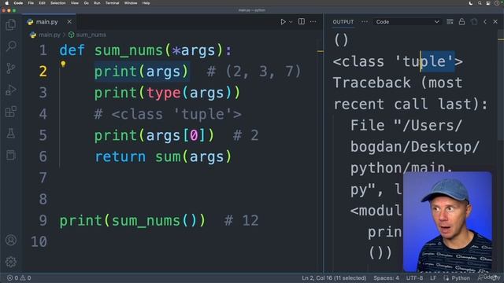The width and height of the screenshot is (504, 283).
Task: Click the errors and warnings status indicator
Action: [x=19, y=277]
